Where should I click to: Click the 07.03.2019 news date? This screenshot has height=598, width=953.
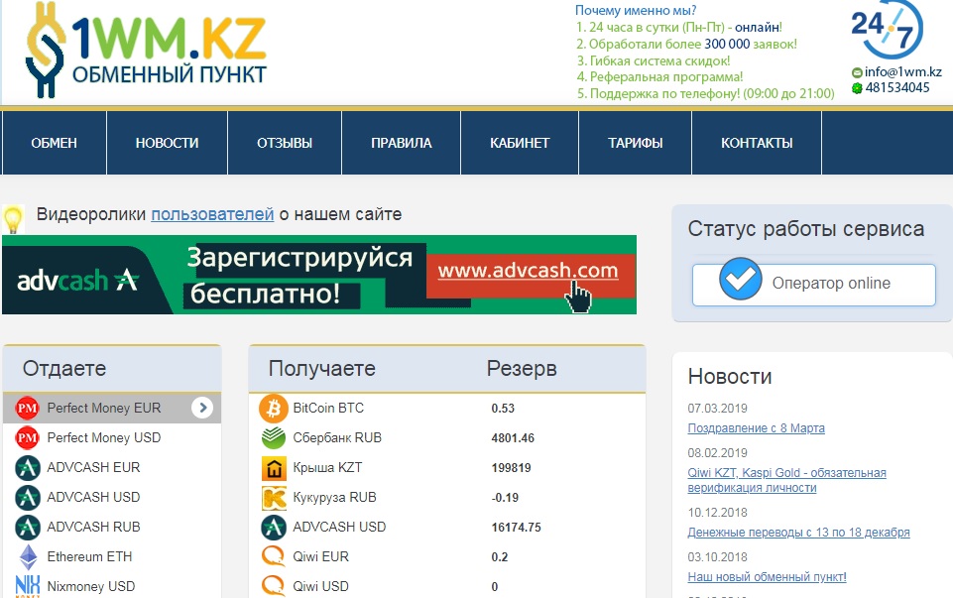pyautogui.click(x=717, y=409)
